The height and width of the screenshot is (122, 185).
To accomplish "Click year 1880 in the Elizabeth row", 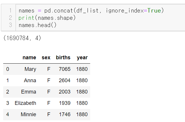I will [82, 103].
